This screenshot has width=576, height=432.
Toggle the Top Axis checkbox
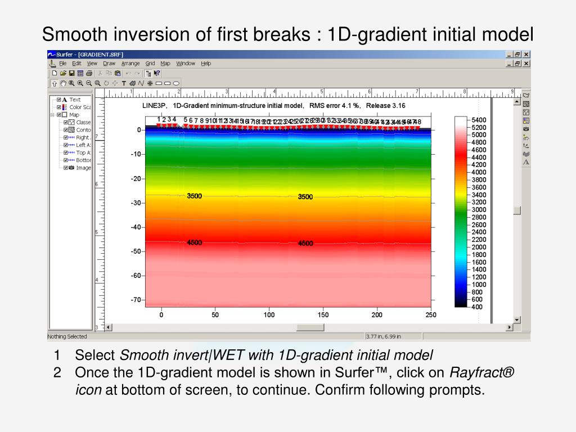[x=66, y=152]
